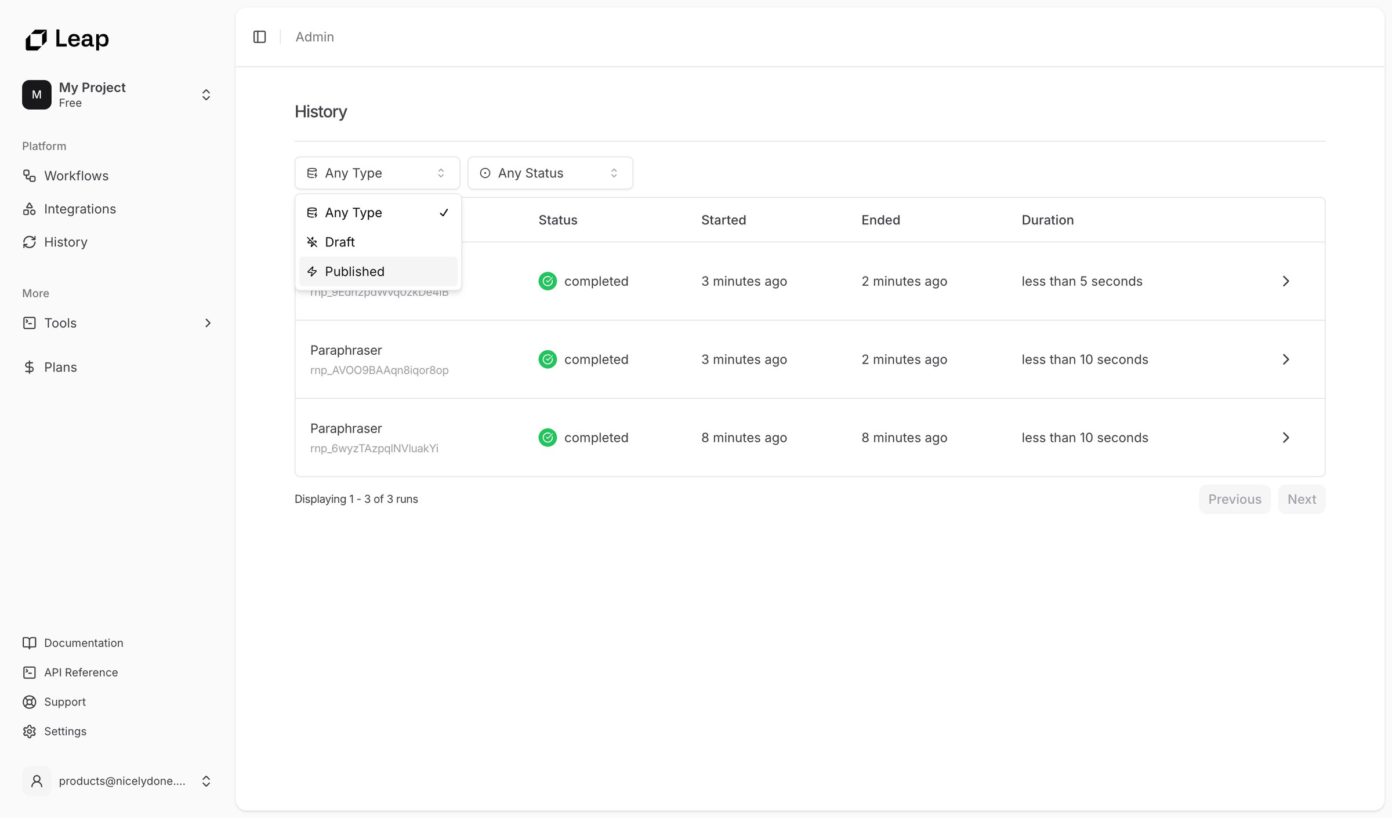Image resolution: width=1392 pixels, height=818 pixels.
Task: Select Any Type option in dropdown list
Action: [378, 213]
